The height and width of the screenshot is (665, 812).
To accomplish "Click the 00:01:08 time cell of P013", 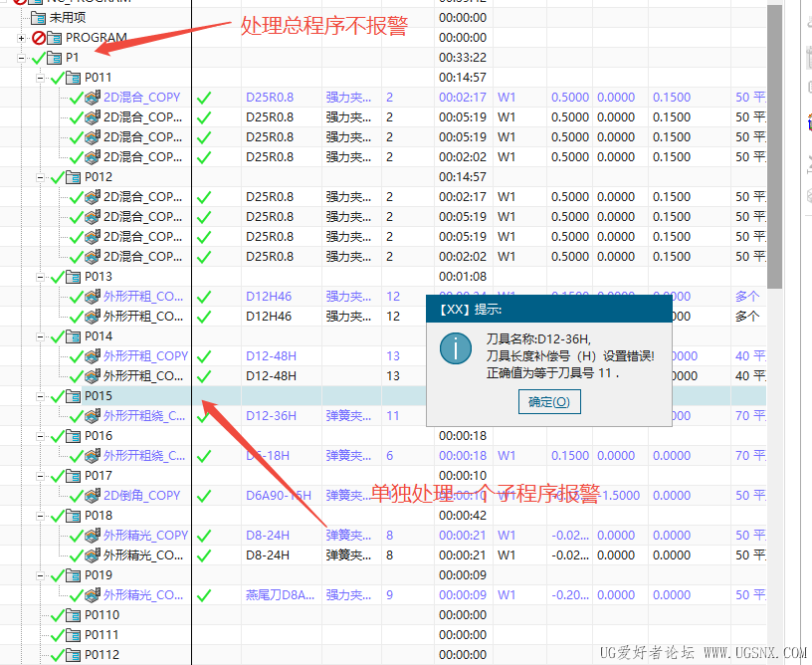I will (x=463, y=277).
